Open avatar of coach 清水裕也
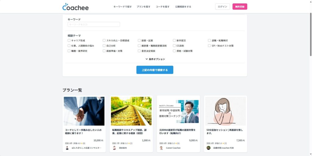This screenshot has height=156, width=312. click(x=114, y=148)
